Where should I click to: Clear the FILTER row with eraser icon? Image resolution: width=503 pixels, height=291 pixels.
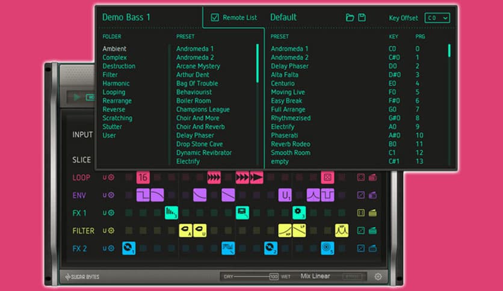coord(372,230)
